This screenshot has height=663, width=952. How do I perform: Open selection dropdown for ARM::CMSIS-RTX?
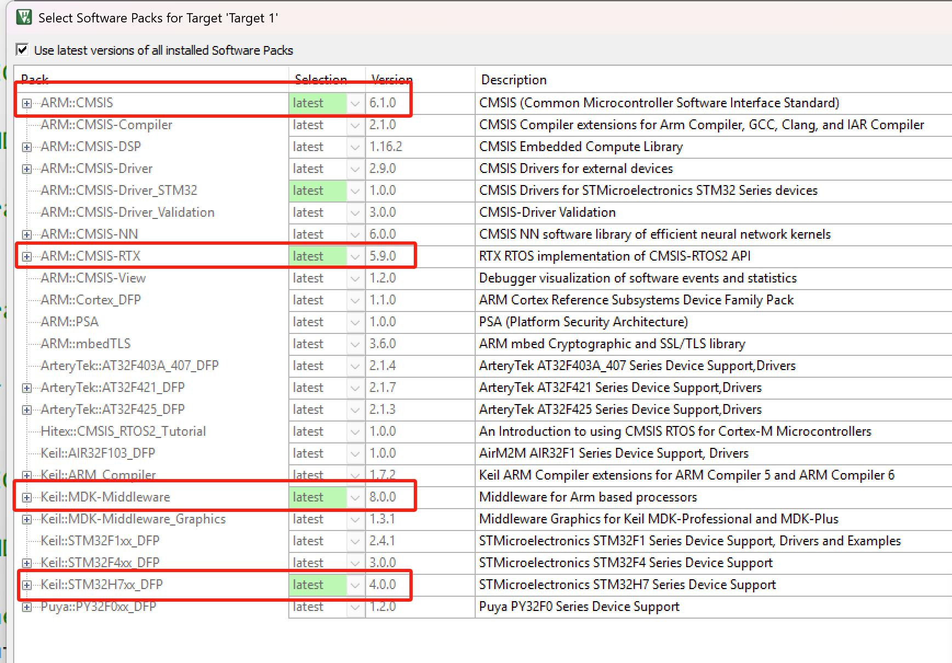[x=355, y=256]
